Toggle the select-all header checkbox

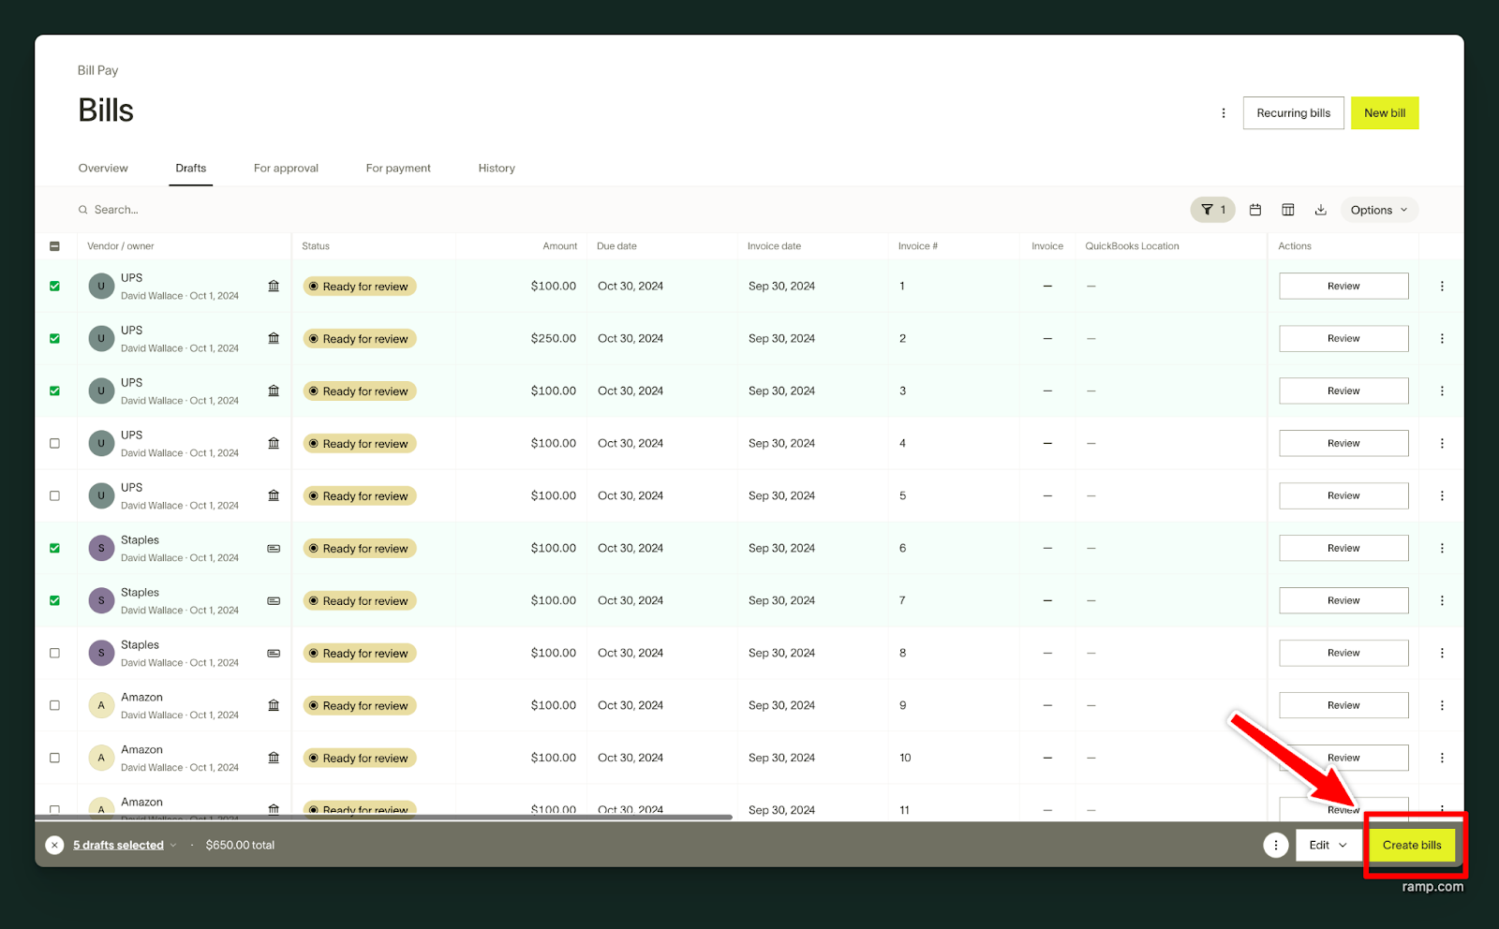[x=54, y=246]
